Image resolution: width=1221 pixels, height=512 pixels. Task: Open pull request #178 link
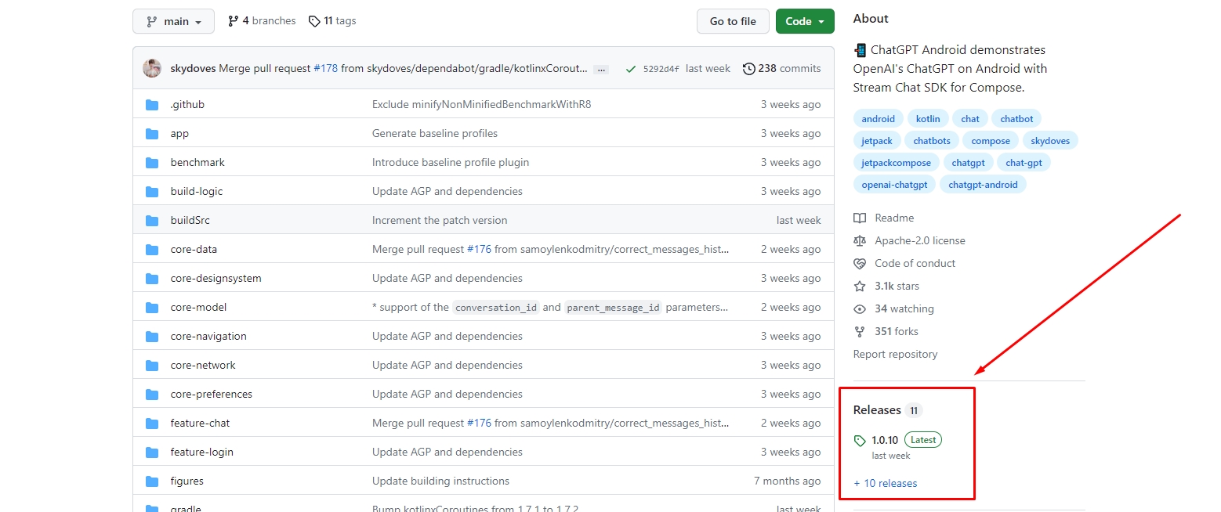[325, 68]
